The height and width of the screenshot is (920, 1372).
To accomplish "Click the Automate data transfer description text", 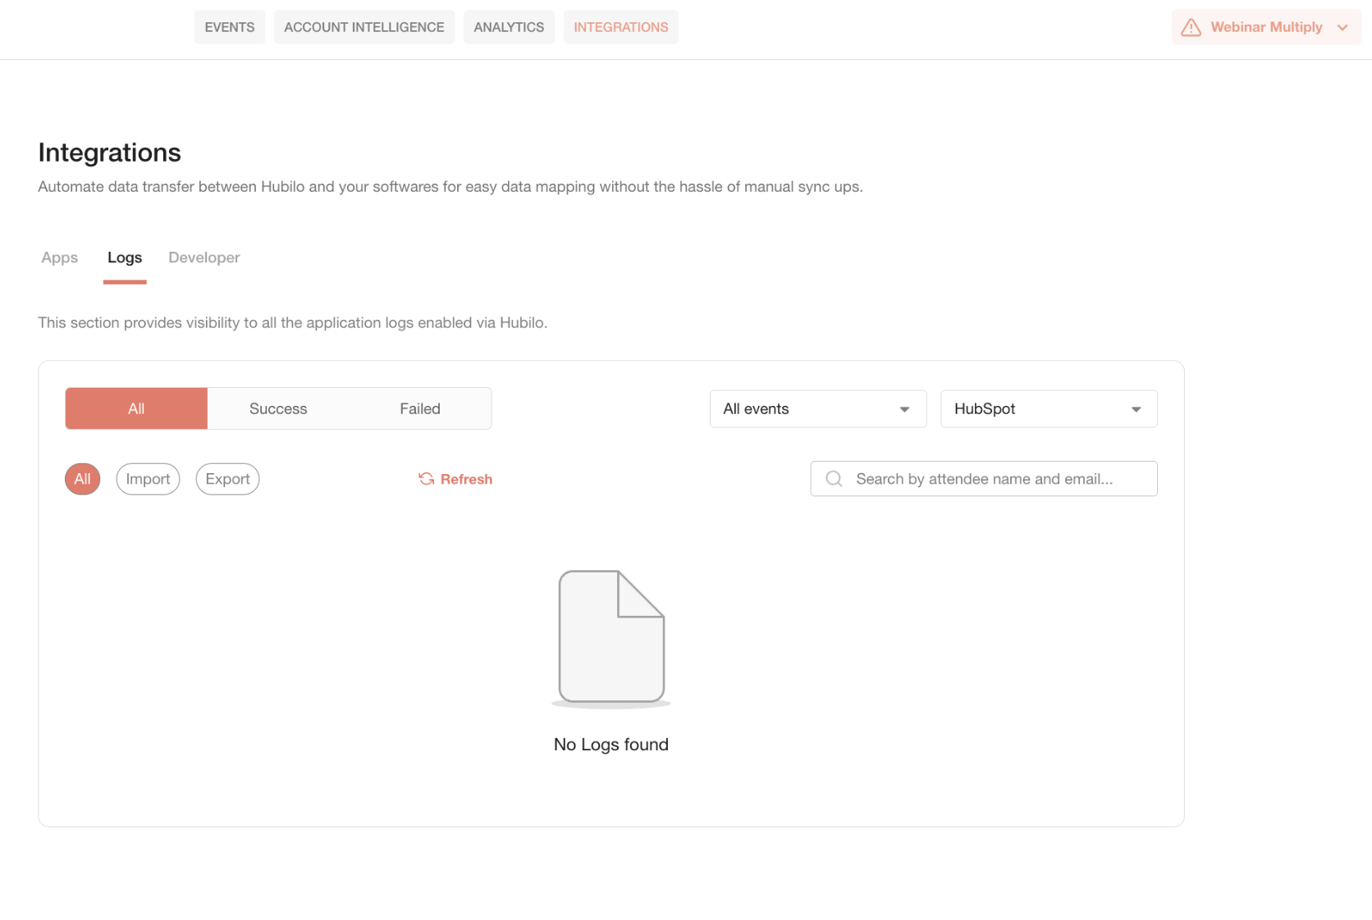I will point(450,187).
